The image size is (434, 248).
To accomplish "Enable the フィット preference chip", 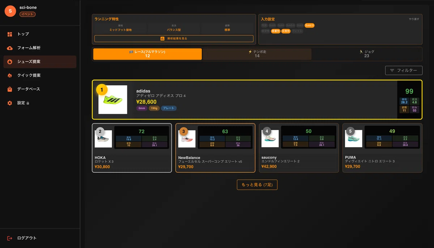I will click(x=297, y=31).
